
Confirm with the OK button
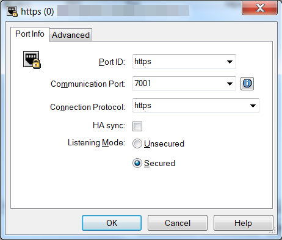click(x=112, y=223)
